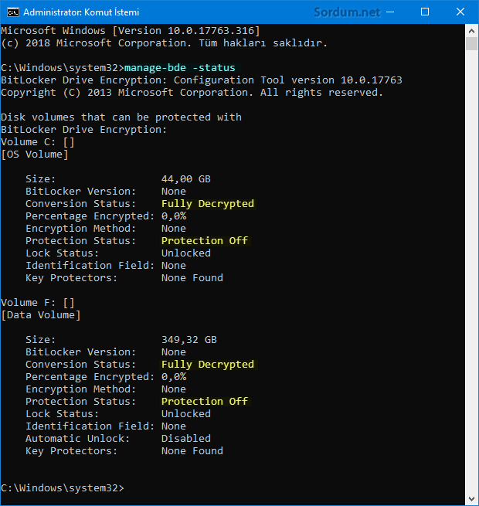The image size is (479, 506).
Task: Click the 'Disabled' Automatic Unlock value
Action: (x=186, y=439)
